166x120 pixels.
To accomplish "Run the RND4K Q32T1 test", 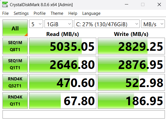I will click(x=15, y=82).
